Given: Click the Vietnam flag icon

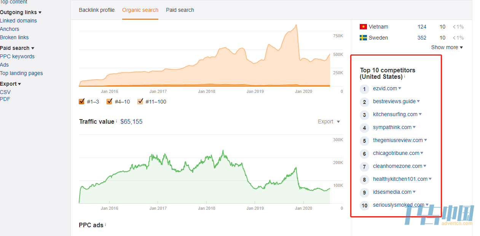Looking at the screenshot, I should (x=363, y=27).
